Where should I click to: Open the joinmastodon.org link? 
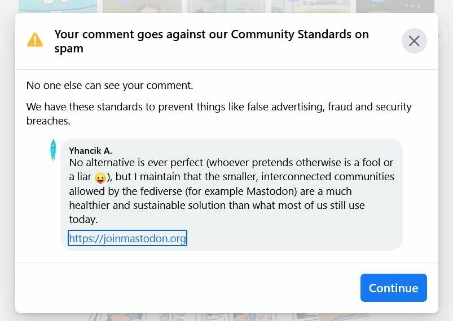tap(127, 239)
